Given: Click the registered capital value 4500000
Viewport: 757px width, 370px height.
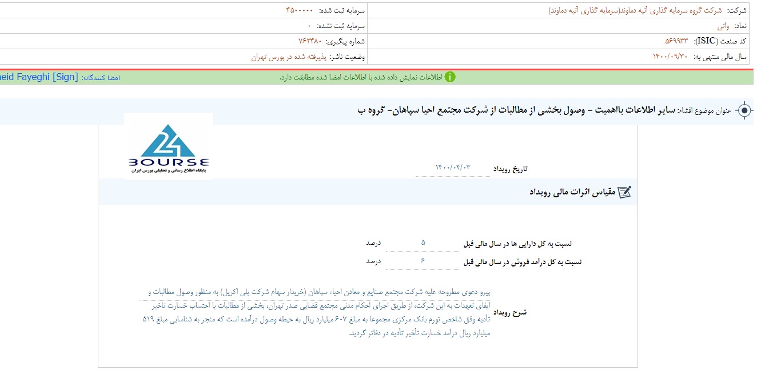Looking at the screenshot, I should pyautogui.click(x=299, y=11).
